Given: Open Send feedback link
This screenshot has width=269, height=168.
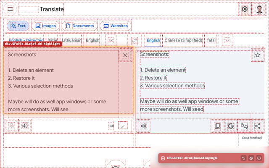Looking at the screenshot, I should (252, 138).
